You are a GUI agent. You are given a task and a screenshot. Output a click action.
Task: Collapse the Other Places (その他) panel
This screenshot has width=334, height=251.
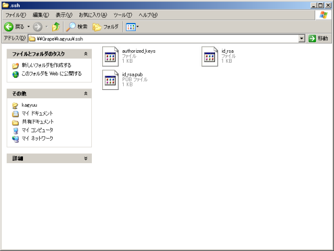tap(86, 94)
